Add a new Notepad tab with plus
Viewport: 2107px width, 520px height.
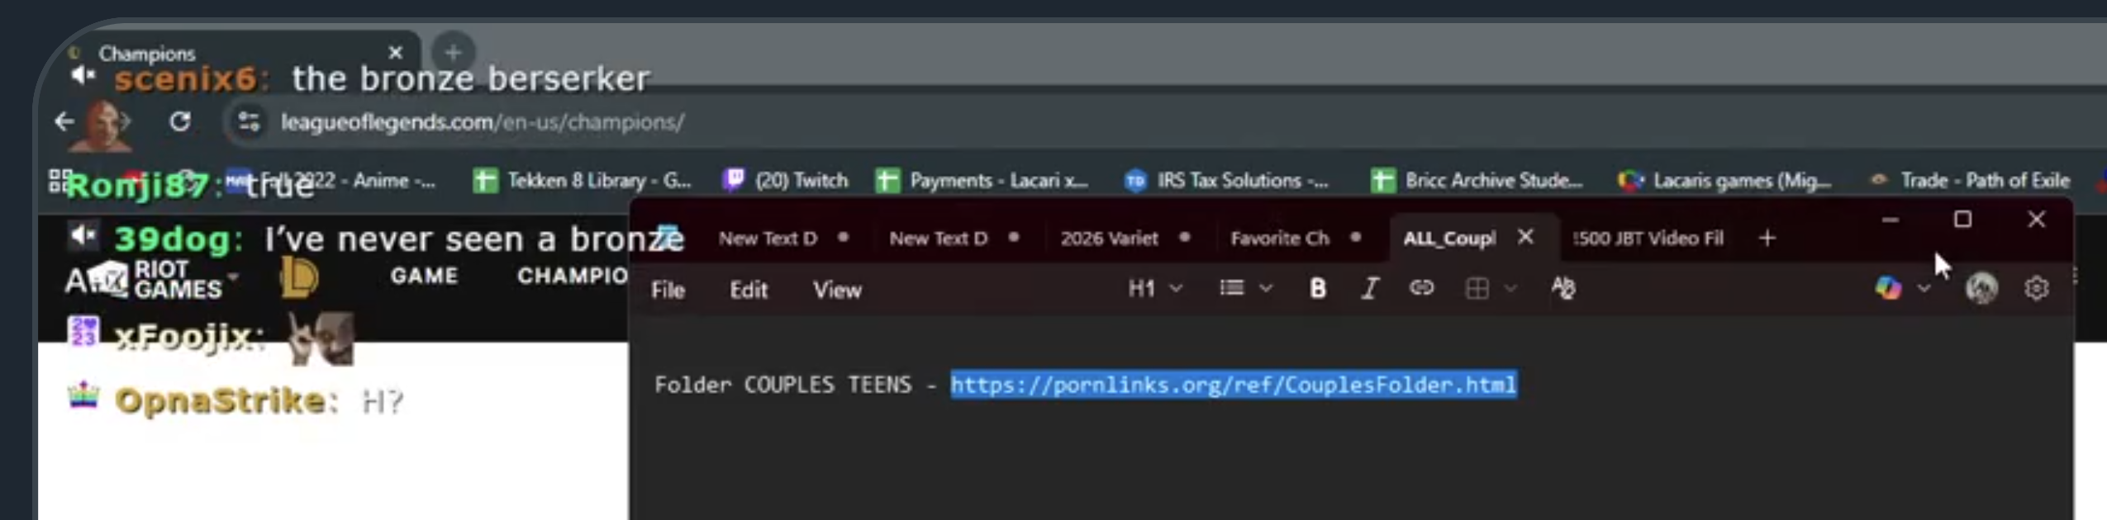click(1767, 239)
